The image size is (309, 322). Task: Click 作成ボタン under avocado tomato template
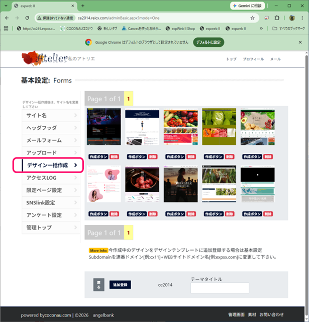click(x=252, y=157)
